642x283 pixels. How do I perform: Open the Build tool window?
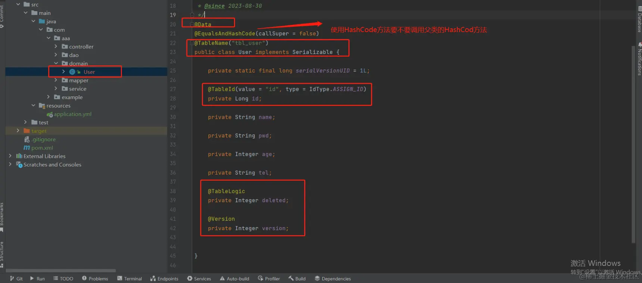pos(297,279)
